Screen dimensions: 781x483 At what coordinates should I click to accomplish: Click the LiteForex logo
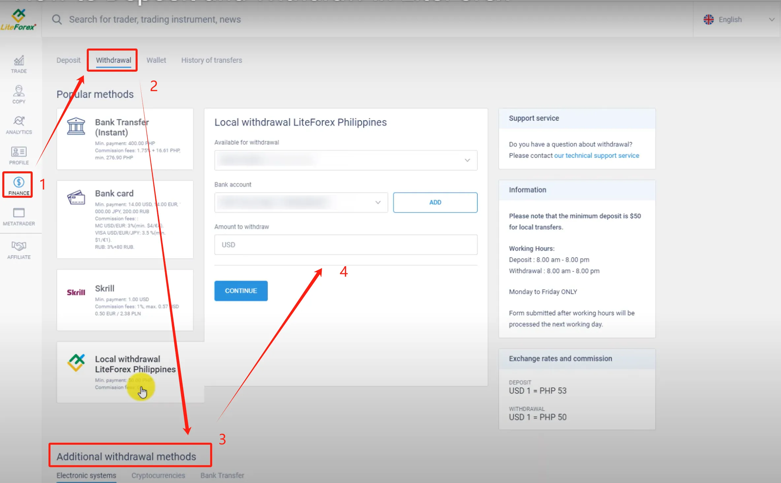(18, 20)
